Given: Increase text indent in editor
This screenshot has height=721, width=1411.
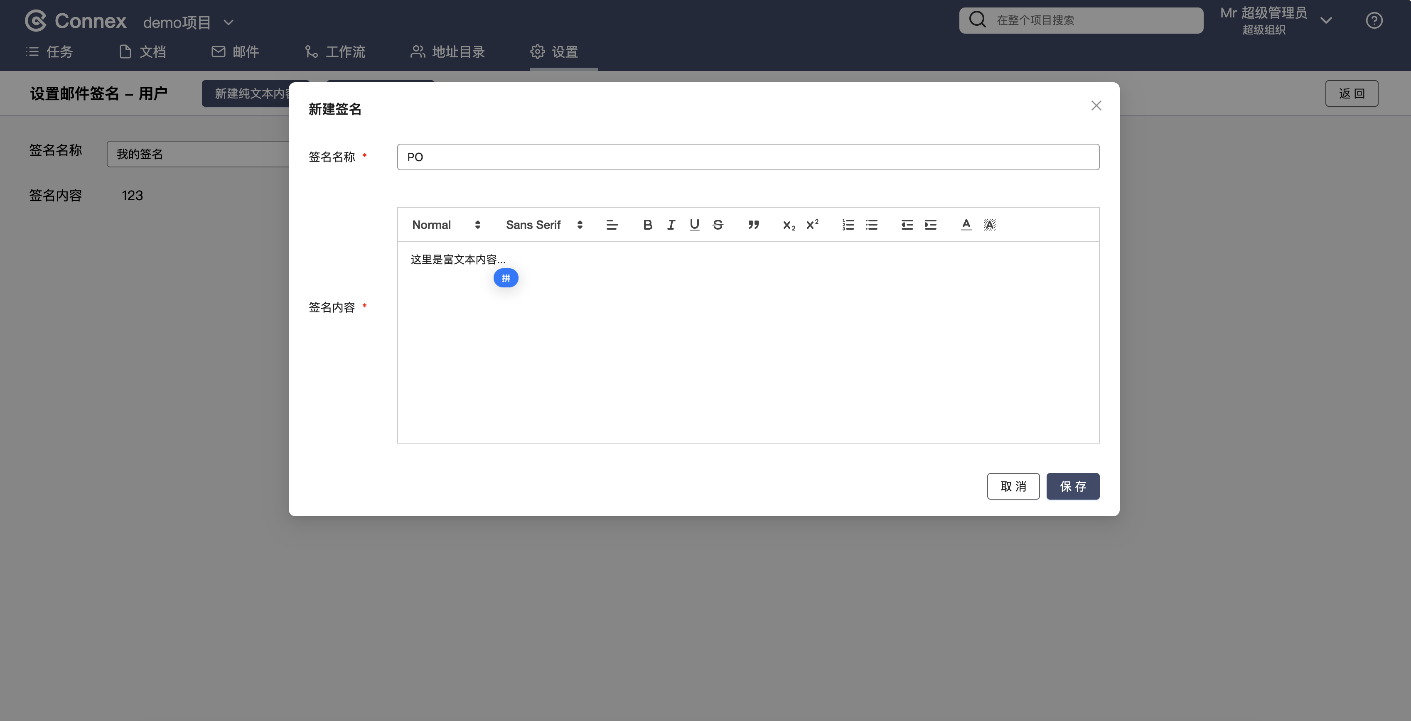Looking at the screenshot, I should (x=931, y=224).
